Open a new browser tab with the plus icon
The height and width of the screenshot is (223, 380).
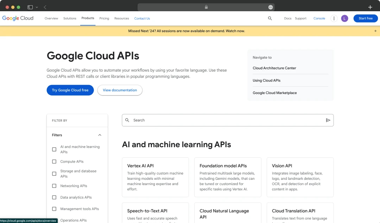[370, 7]
